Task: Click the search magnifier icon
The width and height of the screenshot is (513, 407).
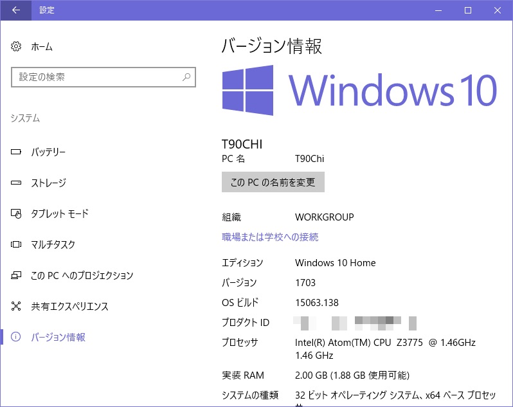Action: pyautogui.click(x=186, y=77)
